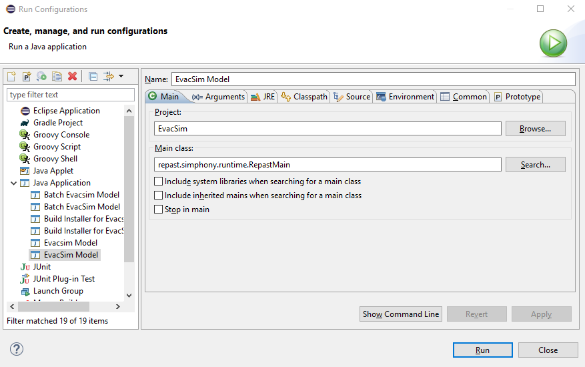This screenshot has width=585, height=367.
Task: Click the JUnit Plug-in Test icon
Action: tap(25, 279)
